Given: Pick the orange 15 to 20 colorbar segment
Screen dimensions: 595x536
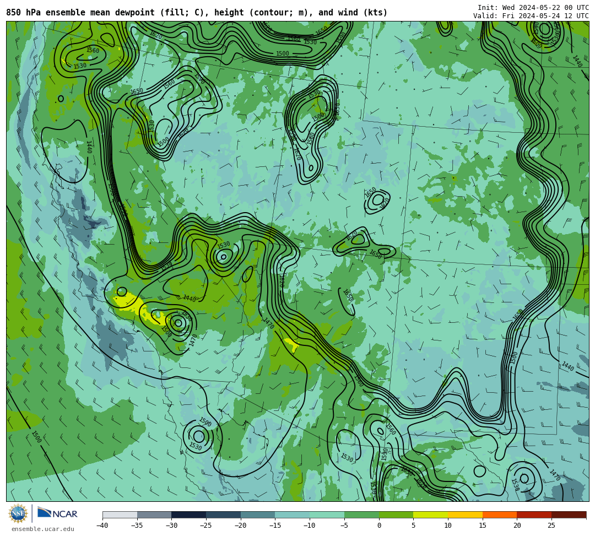Looking at the screenshot, I should coord(500,515).
